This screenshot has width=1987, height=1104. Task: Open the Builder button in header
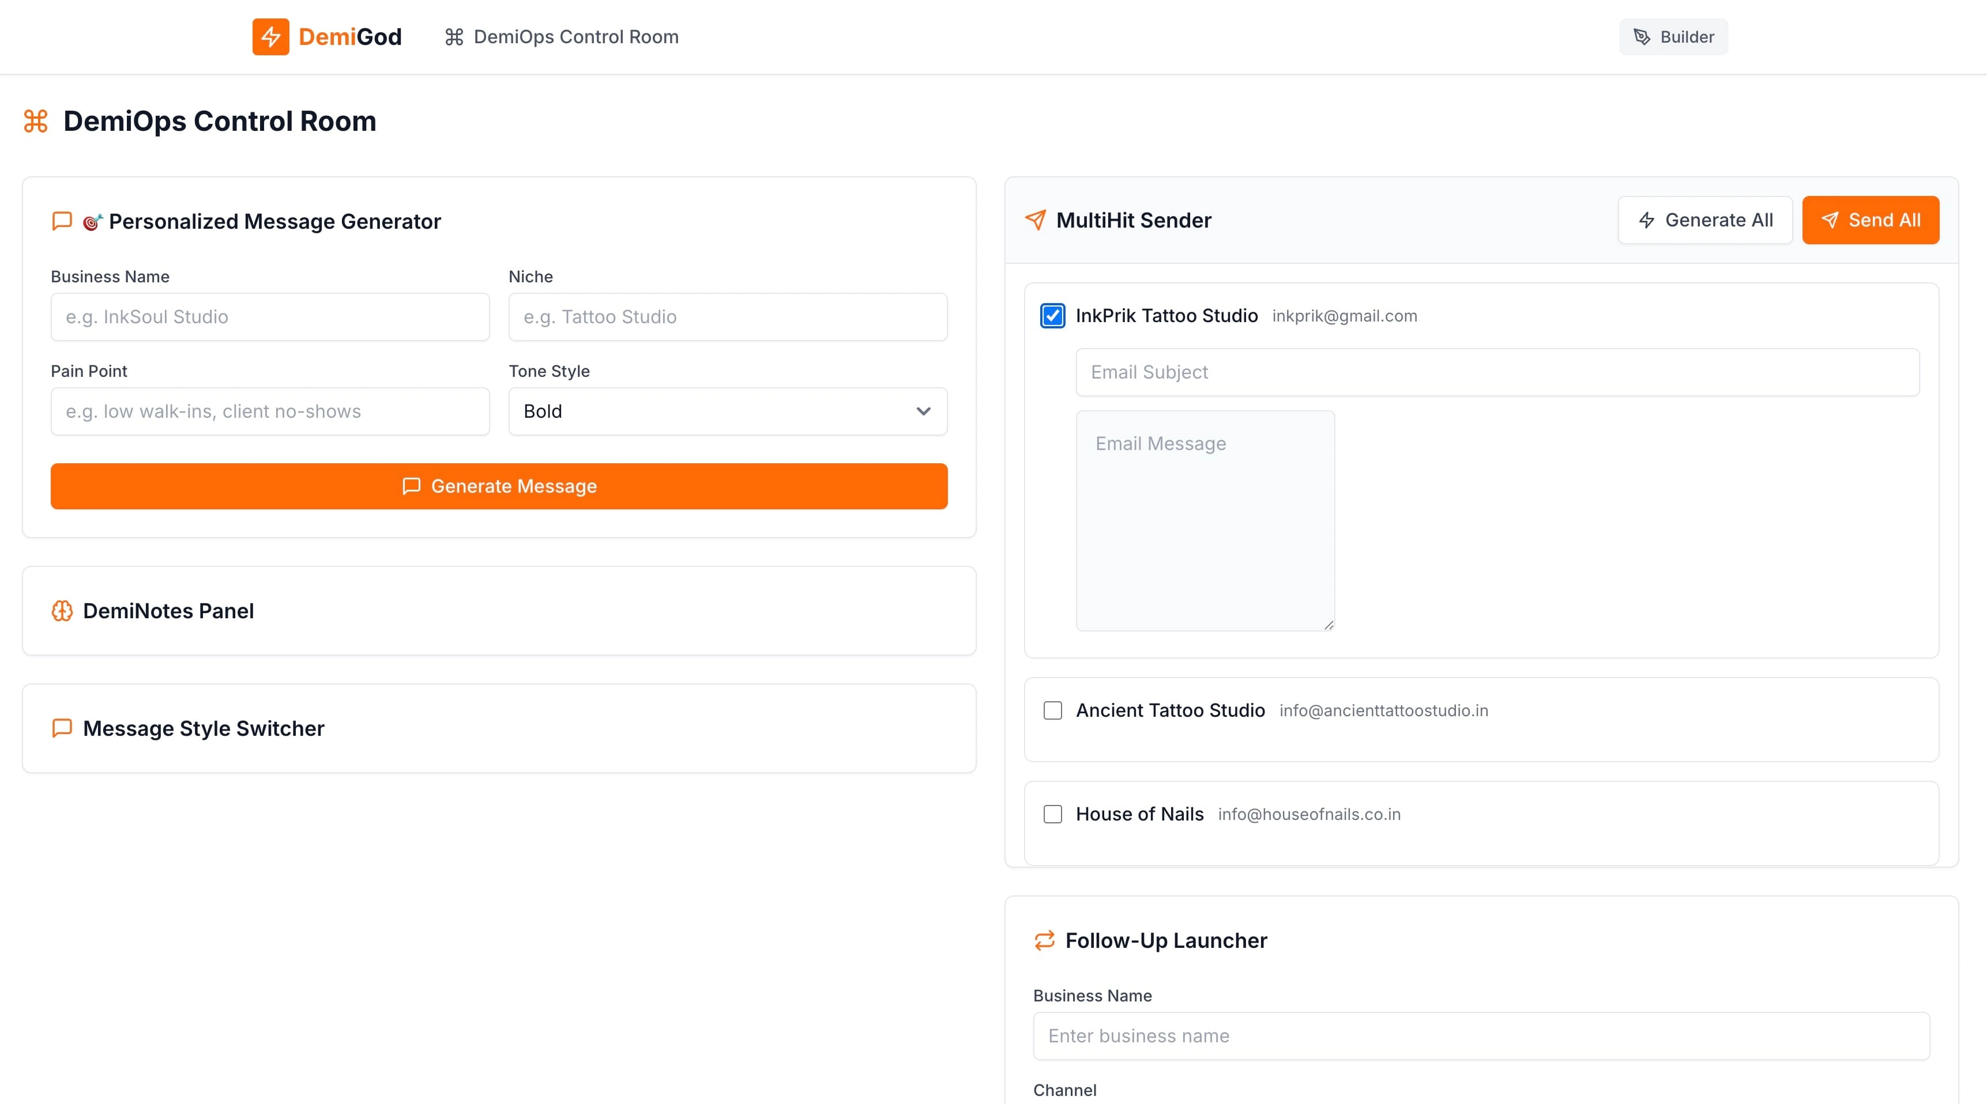(x=1673, y=36)
